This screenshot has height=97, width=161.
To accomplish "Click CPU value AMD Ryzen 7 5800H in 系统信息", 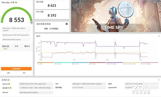I will 89,84.
